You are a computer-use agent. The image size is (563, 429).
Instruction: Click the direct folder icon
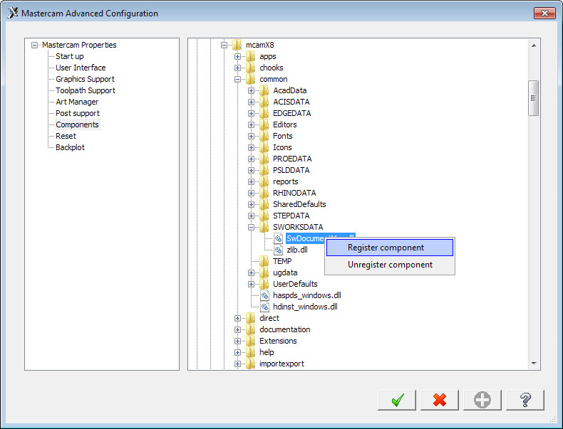click(x=251, y=318)
